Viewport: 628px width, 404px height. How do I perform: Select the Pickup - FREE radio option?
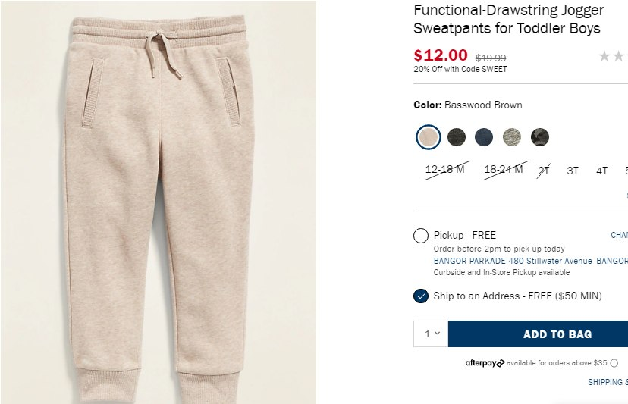coord(421,236)
